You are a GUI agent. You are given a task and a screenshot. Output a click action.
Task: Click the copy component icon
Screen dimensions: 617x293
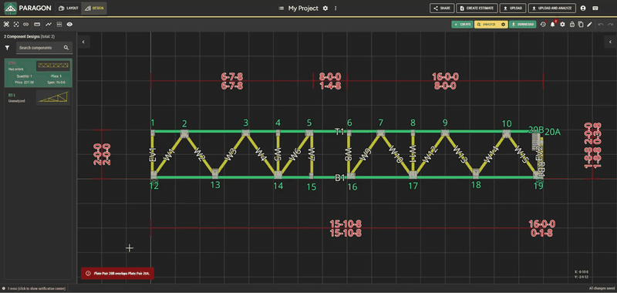[x=581, y=25]
